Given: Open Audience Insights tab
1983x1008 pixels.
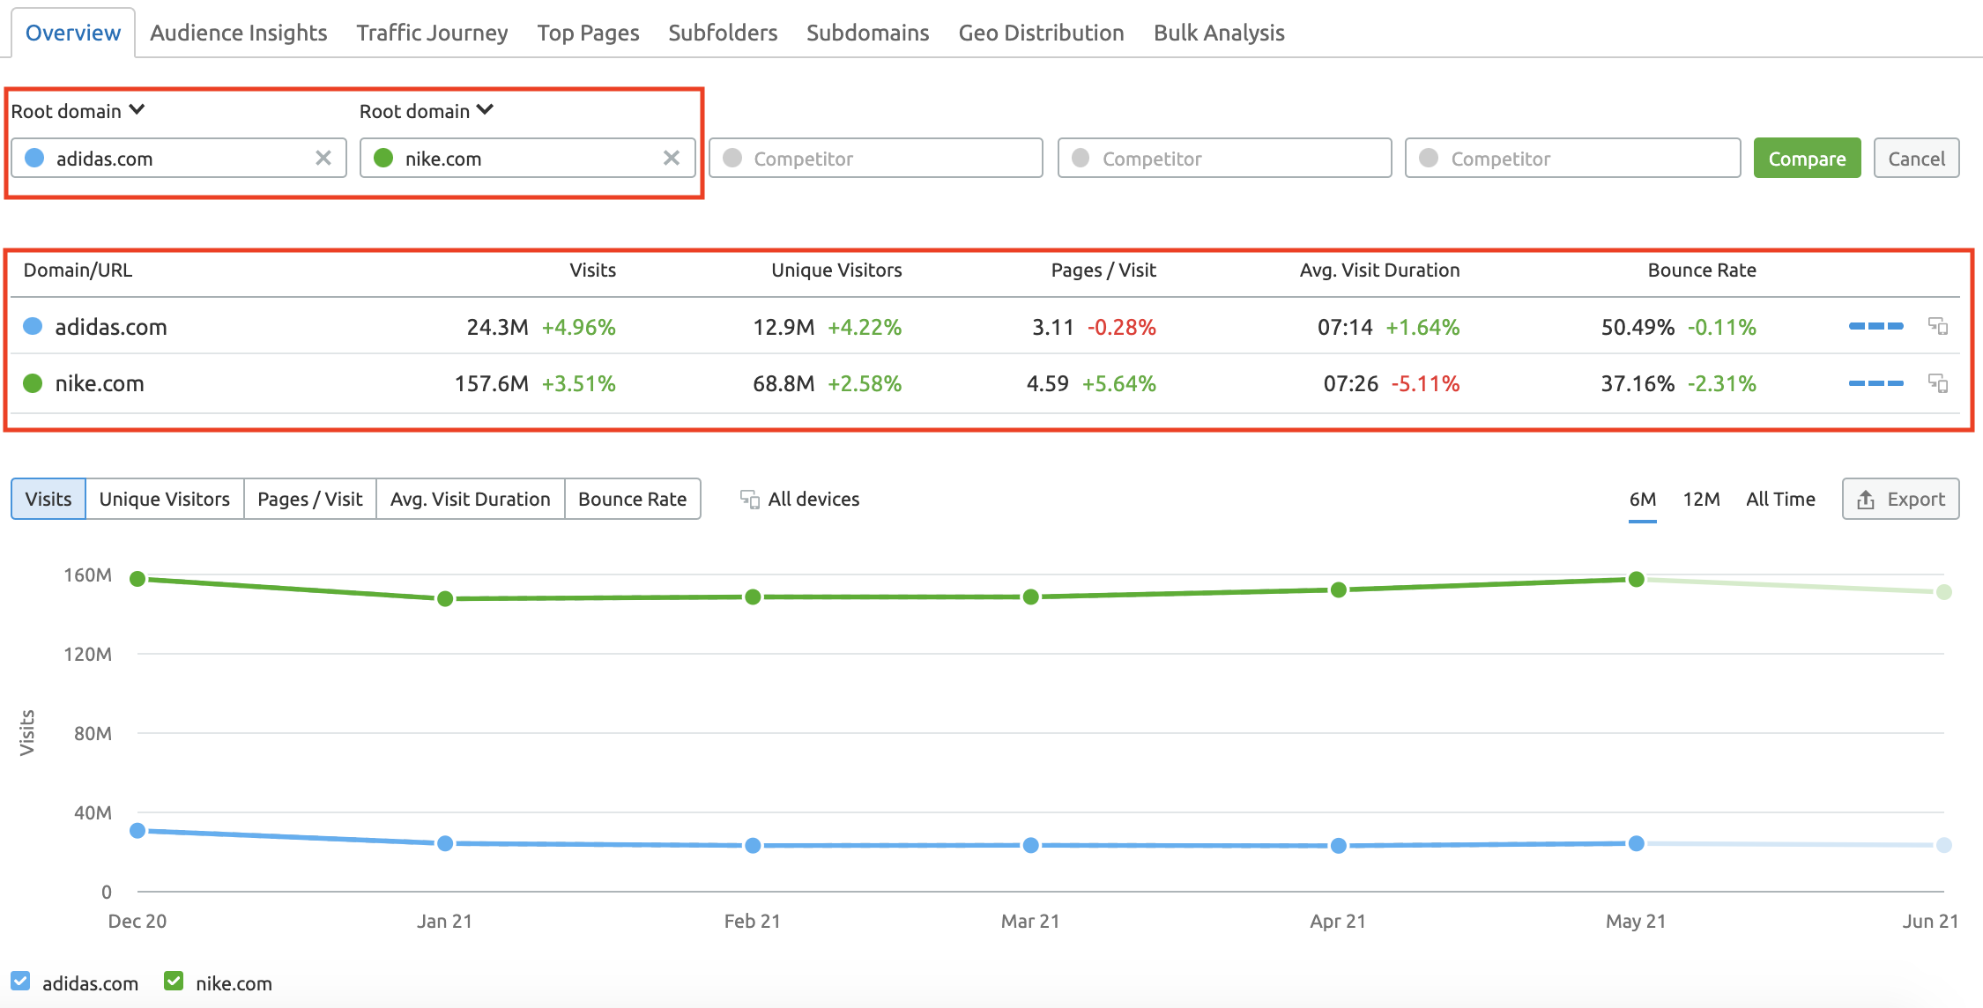Looking at the screenshot, I should 238,33.
